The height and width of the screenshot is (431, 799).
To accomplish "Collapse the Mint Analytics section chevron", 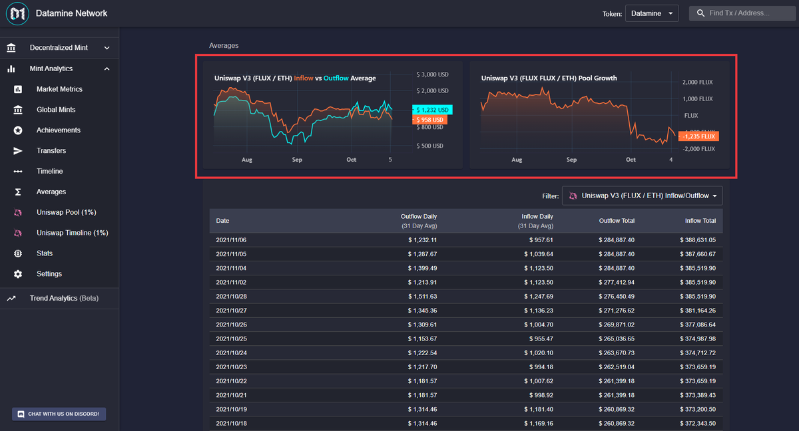I will coord(107,69).
